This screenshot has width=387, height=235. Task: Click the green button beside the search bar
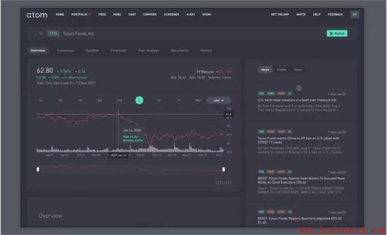pyautogui.click(x=337, y=33)
